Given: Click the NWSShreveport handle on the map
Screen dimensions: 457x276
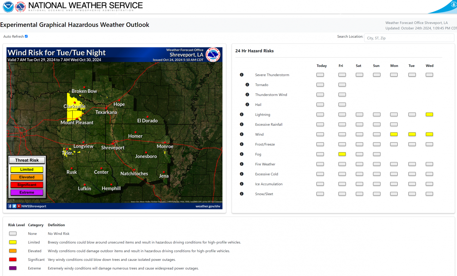Looking at the screenshot, I should click(x=34, y=206).
